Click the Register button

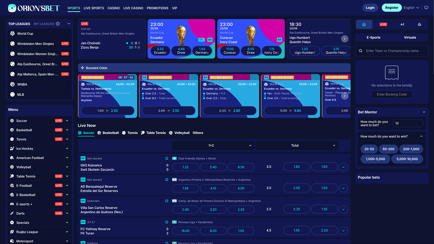(x=392, y=8)
